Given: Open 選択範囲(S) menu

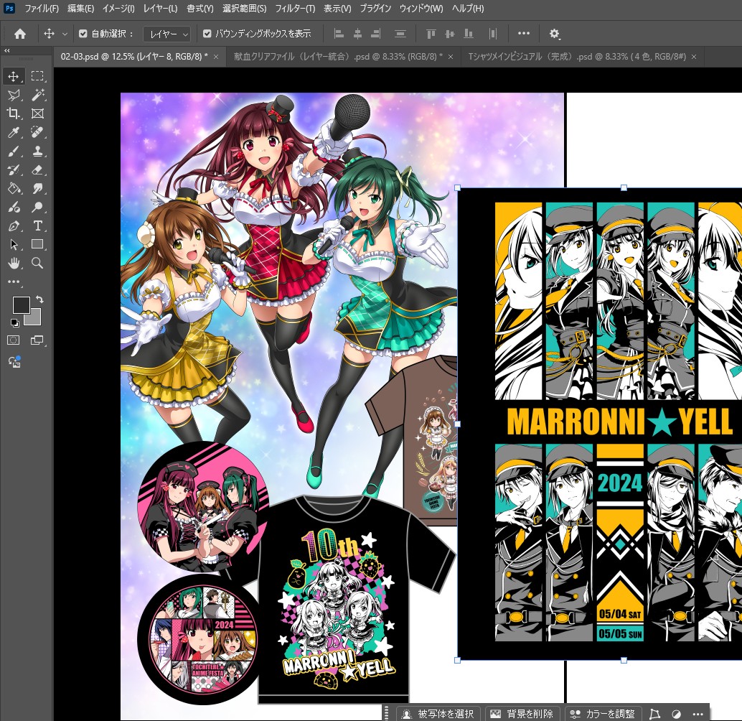Looking at the screenshot, I should tap(244, 9).
